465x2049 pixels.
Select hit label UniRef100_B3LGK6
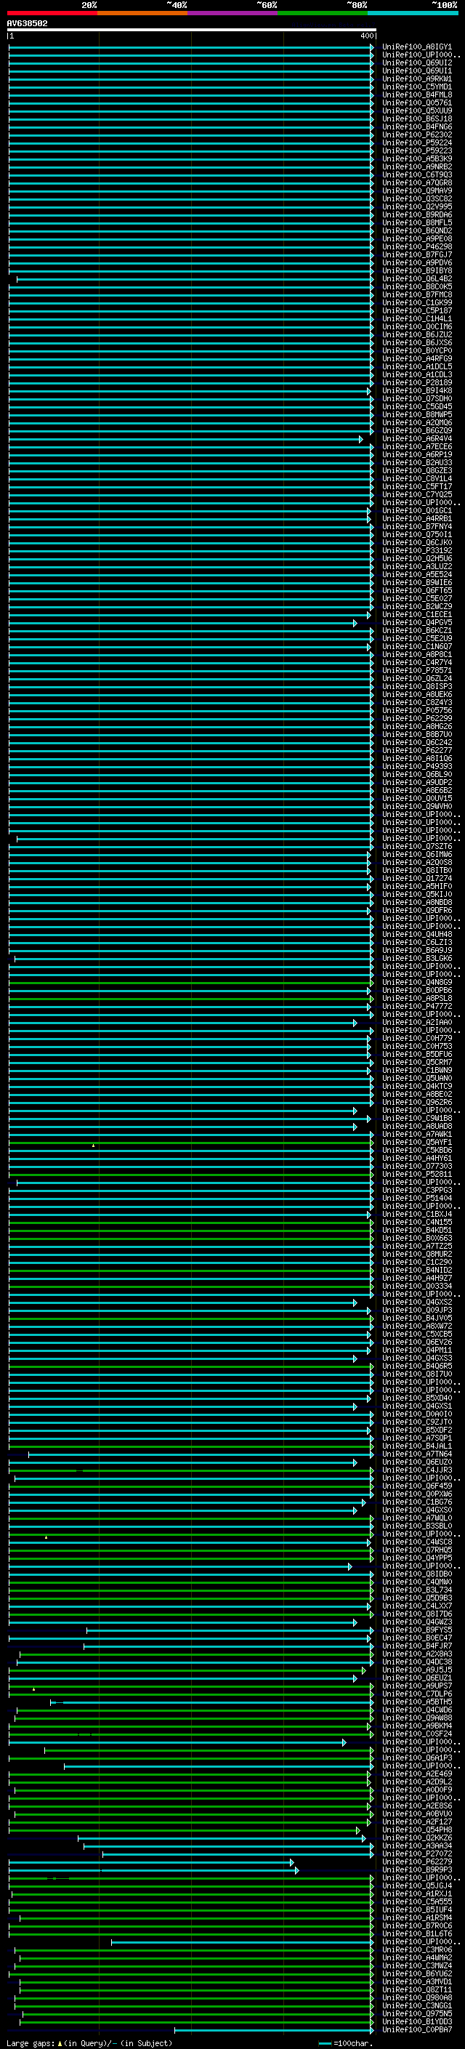click(x=416, y=959)
